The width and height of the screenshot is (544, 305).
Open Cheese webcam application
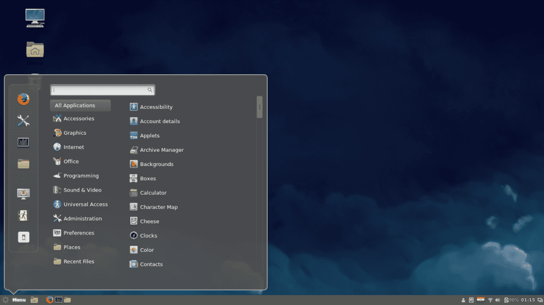[149, 221]
